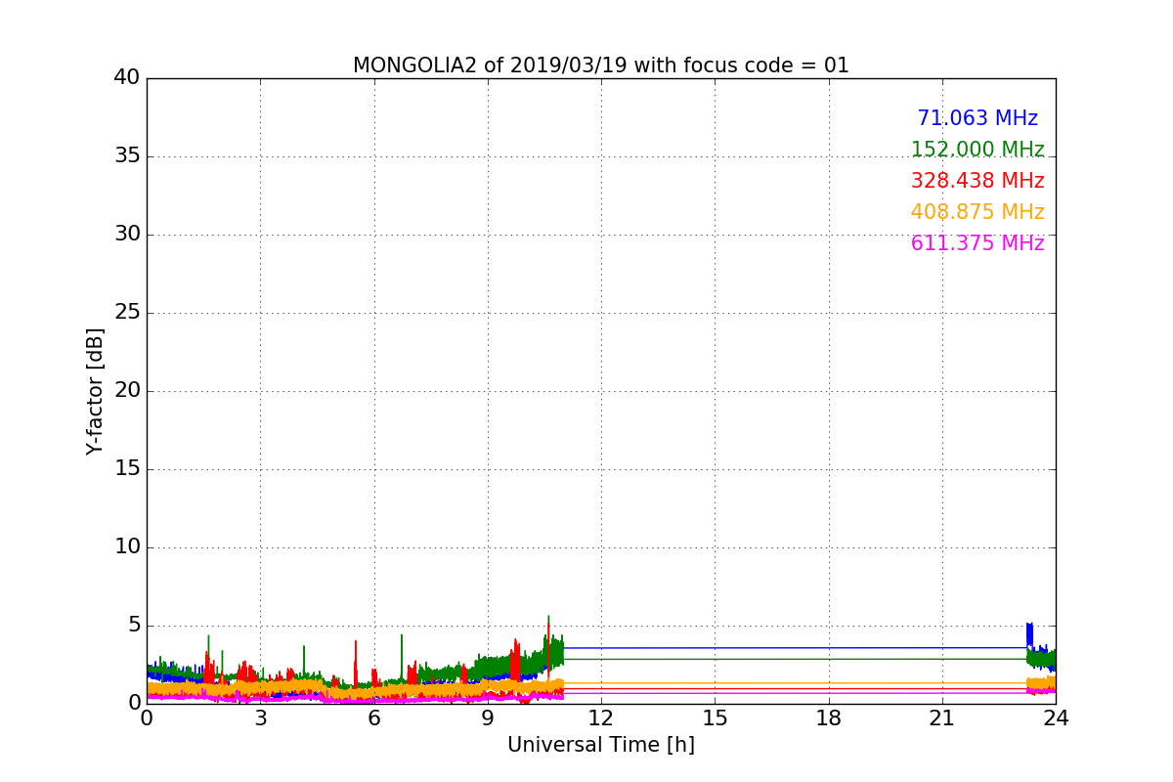Screen dimensions: 1173x782
Task: Click x-axis tick value 15
Action: (x=715, y=718)
